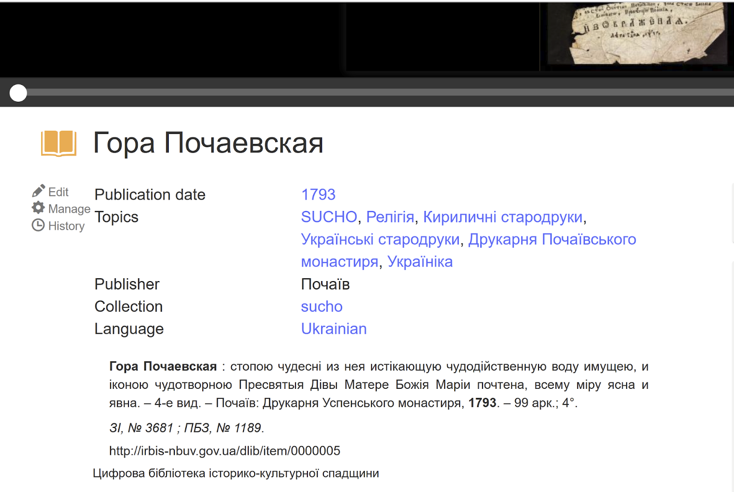Open the Edit link
This screenshot has height=492, width=734.
click(x=58, y=192)
